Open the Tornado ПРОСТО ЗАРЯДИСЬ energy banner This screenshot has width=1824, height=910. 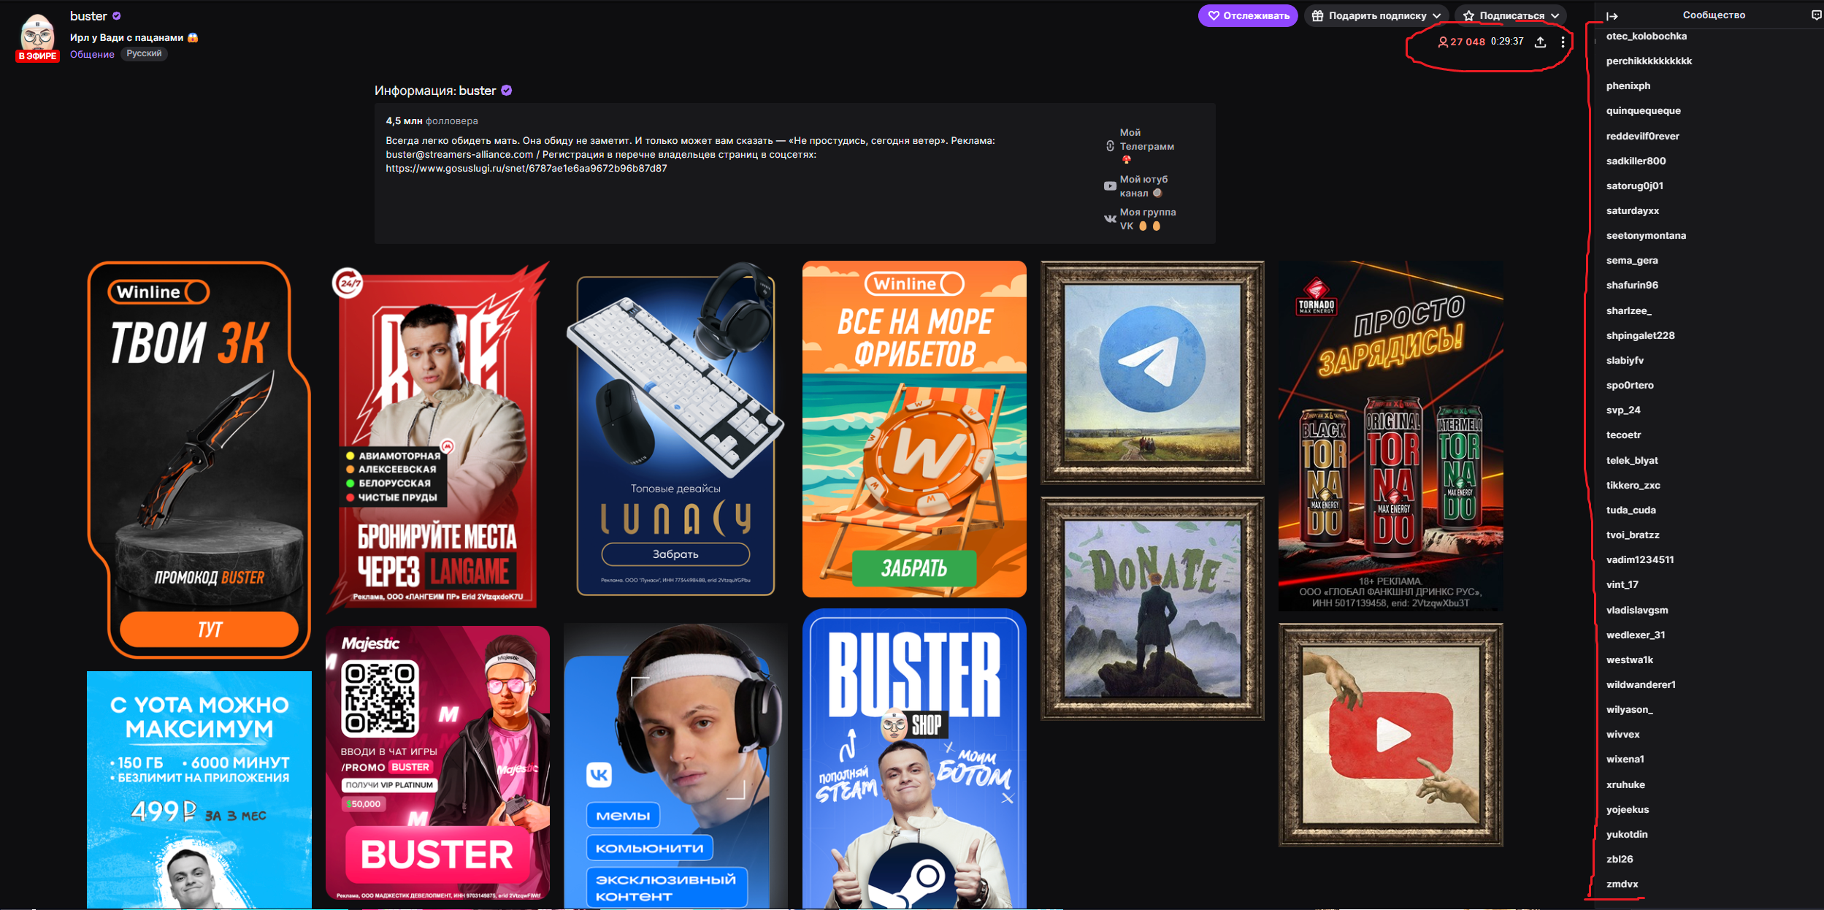[x=1391, y=436]
